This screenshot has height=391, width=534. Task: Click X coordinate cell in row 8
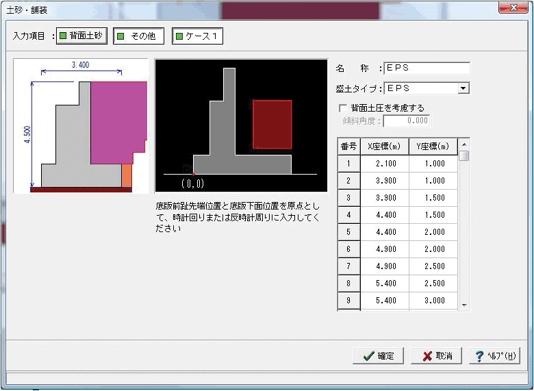tap(385, 283)
